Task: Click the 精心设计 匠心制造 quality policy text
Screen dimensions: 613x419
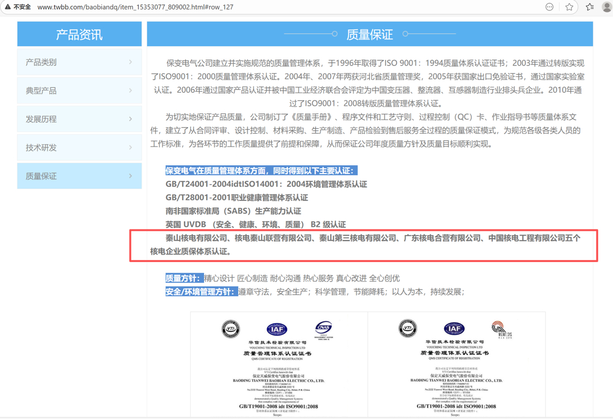Action: coord(302,278)
